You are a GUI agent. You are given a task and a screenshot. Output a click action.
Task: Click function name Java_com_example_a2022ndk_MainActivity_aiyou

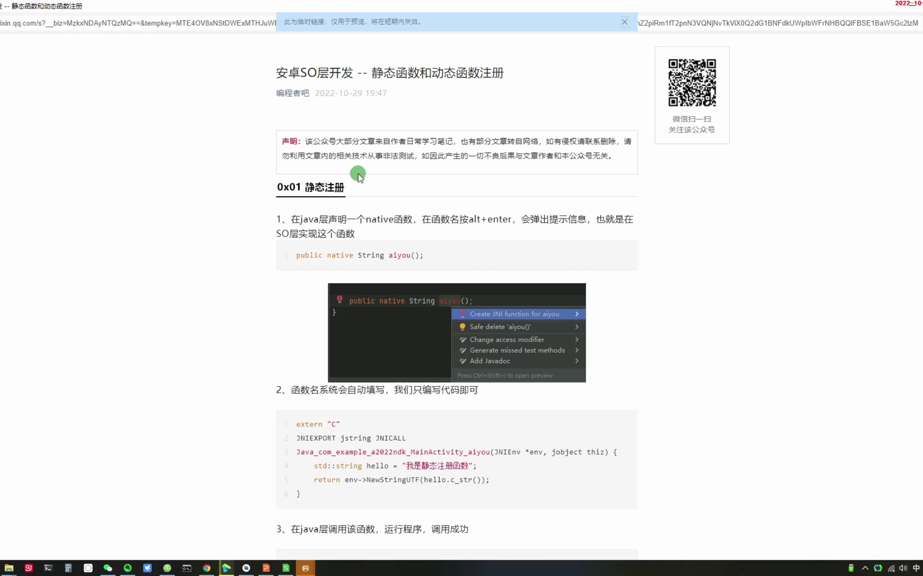(393, 452)
